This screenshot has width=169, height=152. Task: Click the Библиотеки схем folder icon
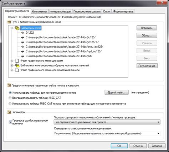[x=17, y=28]
